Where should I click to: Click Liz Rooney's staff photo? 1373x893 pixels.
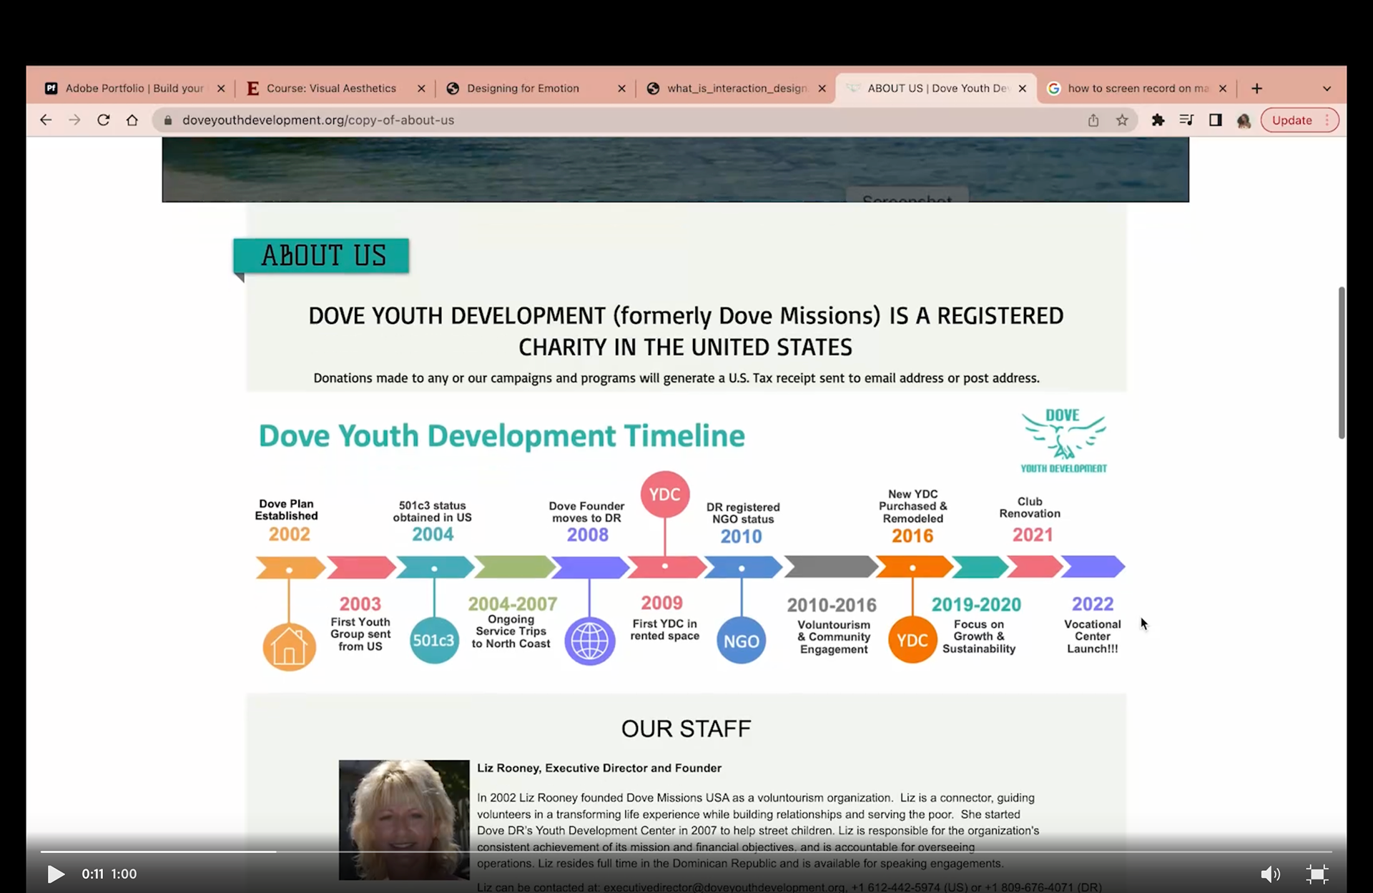click(x=404, y=819)
